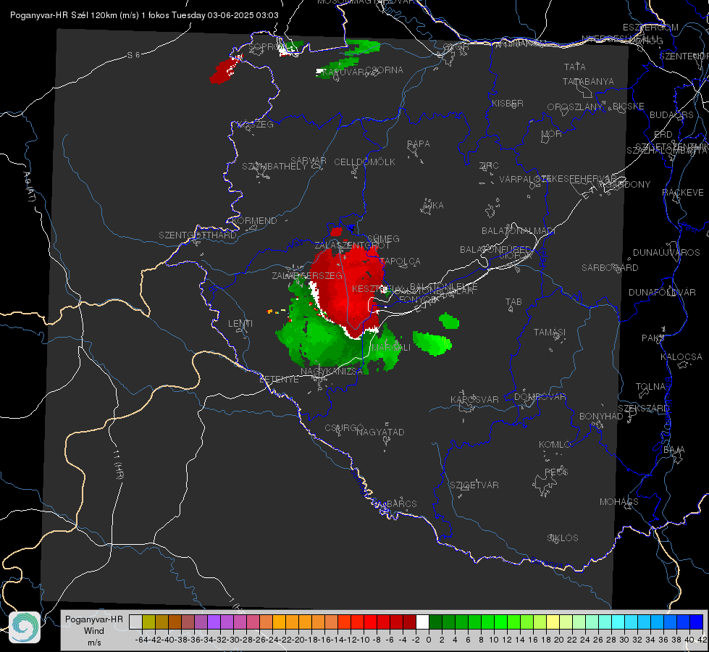Click the BICSKE city label
709x652 pixels.
click(x=629, y=106)
